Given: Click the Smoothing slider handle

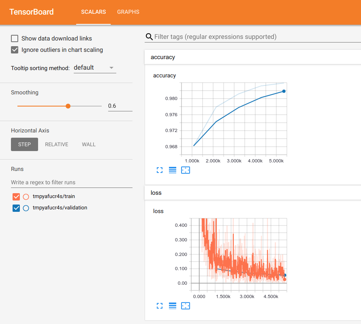Looking at the screenshot, I should pos(68,106).
